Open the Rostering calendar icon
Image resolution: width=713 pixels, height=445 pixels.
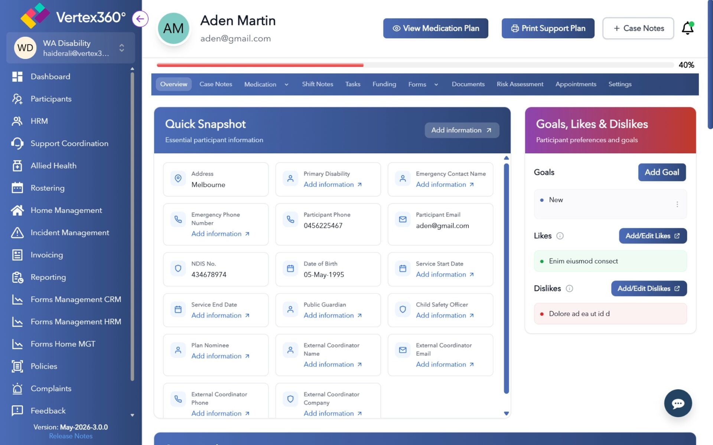pos(17,188)
